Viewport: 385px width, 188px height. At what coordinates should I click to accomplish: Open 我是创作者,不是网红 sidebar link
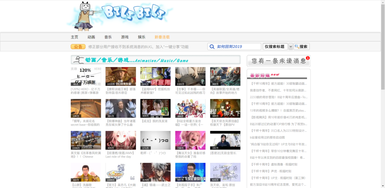[x=278, y=90]
